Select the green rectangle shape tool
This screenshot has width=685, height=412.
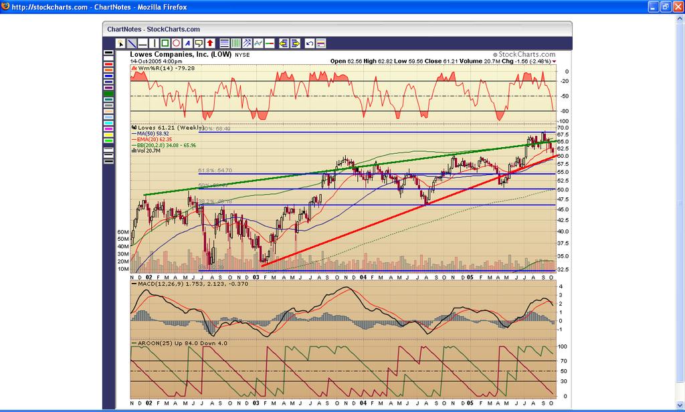(x=165, y=43)
